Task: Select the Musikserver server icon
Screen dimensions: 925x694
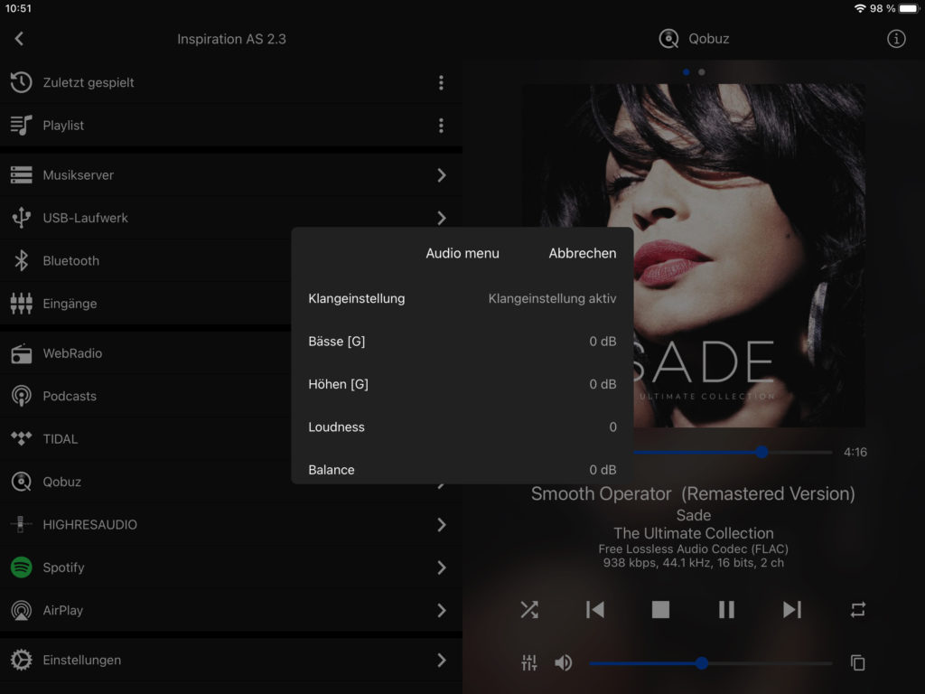Action: [x=22, y=175]
